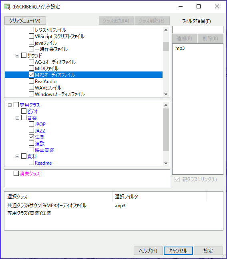Check the RealAudio checkbox
The image size is (227, 259).
pyautogui.click(x=31, y=81)
